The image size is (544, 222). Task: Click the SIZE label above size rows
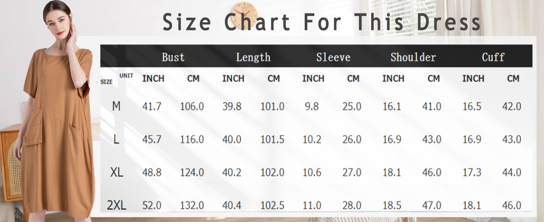click(x=107, y=82)
